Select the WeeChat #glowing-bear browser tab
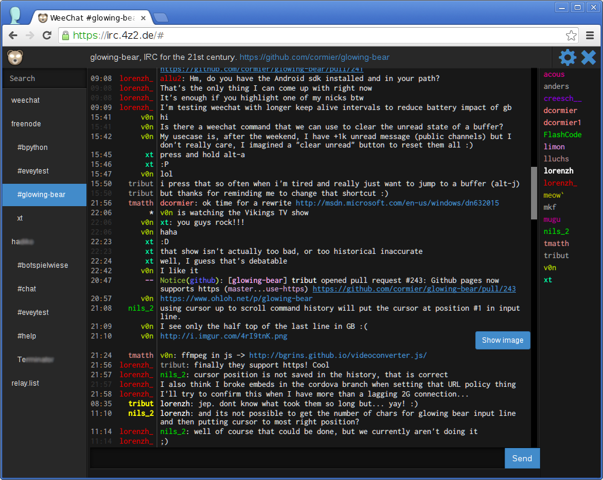 coord(91,18)
